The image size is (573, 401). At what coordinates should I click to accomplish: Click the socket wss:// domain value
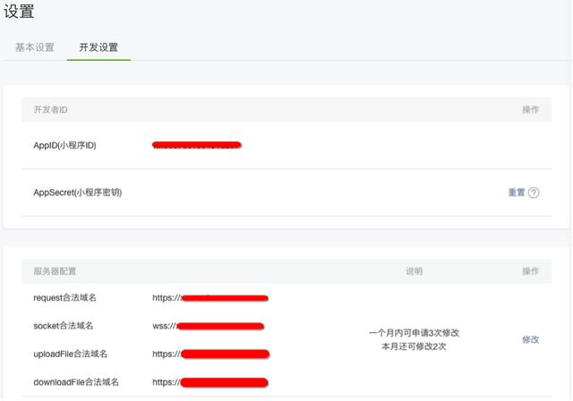click(x=209, y=326)
